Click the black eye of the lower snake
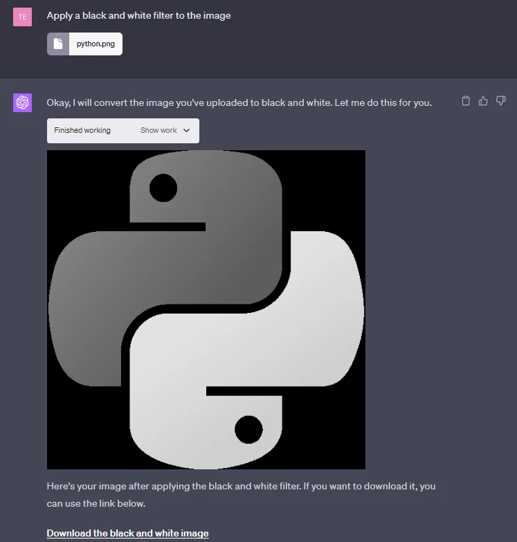The width and height of the screenshot is (517, 542). click(248, 429)
